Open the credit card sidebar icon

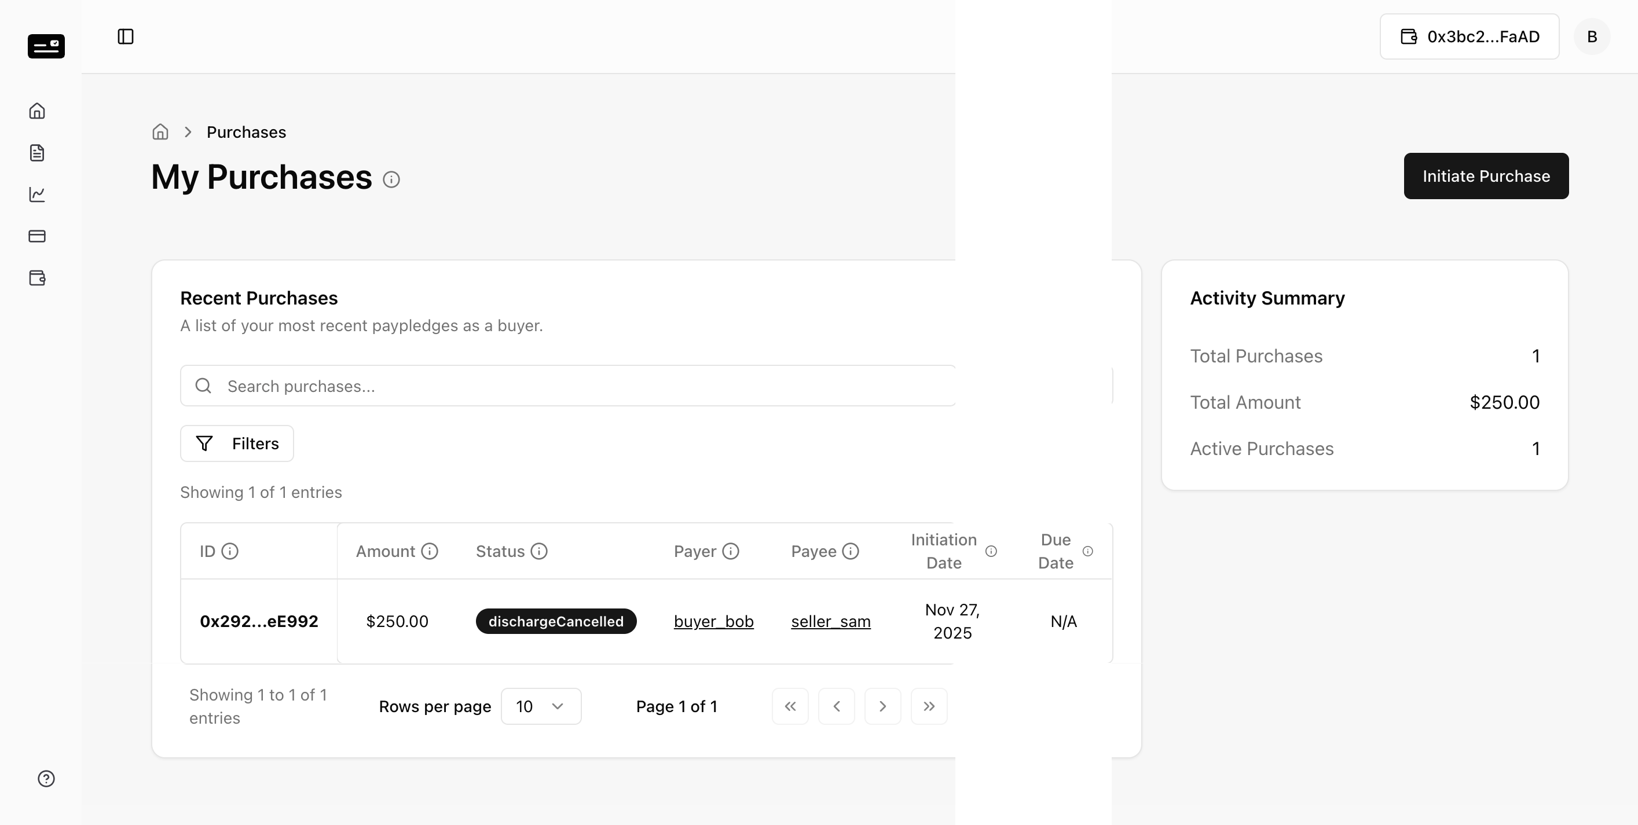click(37, 236)
